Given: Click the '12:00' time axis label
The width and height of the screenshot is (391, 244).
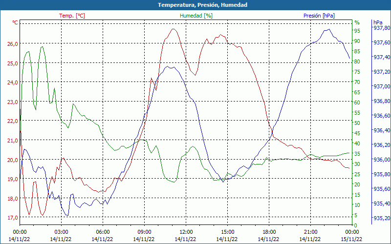Looking at the screenshot, I should [x=186, y=232].
